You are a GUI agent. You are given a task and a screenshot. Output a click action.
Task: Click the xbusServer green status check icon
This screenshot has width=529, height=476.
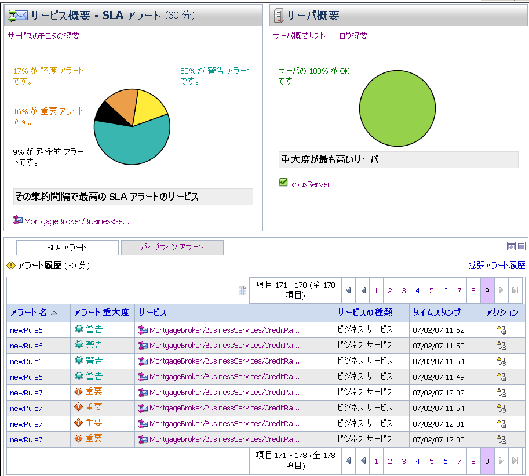point(283,182)
